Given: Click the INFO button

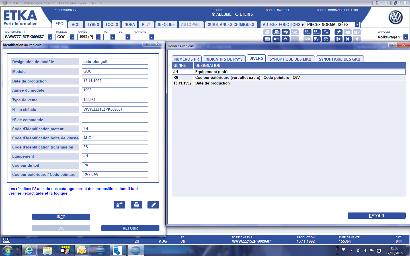Looking at the screenshot, I should [61, 217].
